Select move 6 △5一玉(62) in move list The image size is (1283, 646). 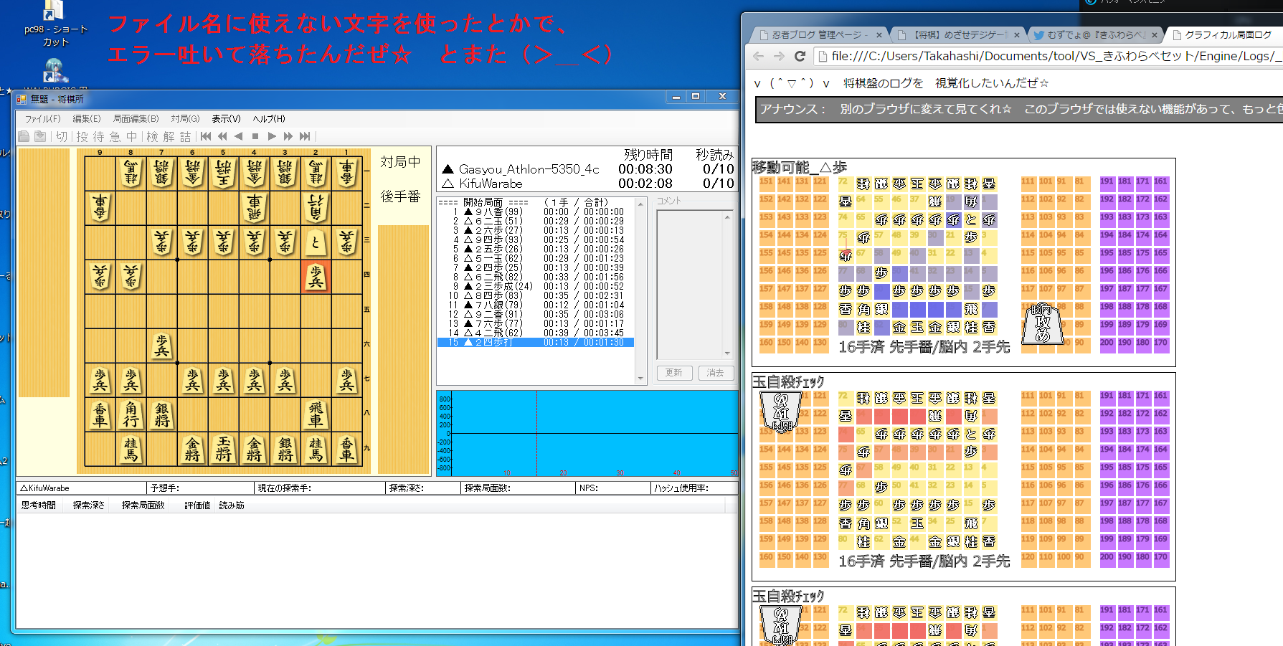click(536, 259)
